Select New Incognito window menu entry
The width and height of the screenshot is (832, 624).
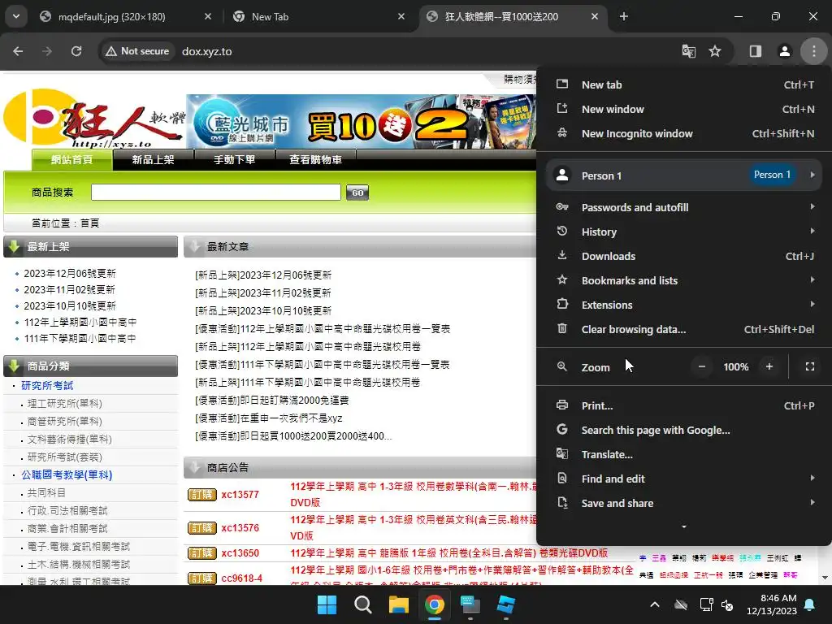pos(684,134)
